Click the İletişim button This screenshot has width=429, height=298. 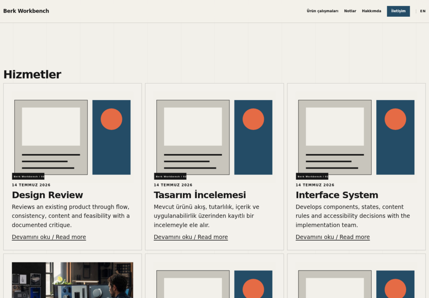pos(398,11)
